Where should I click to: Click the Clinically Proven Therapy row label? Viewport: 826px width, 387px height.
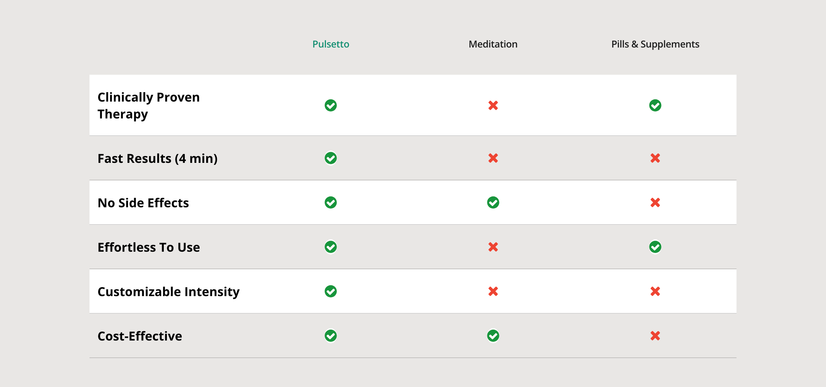click(148, 105)
